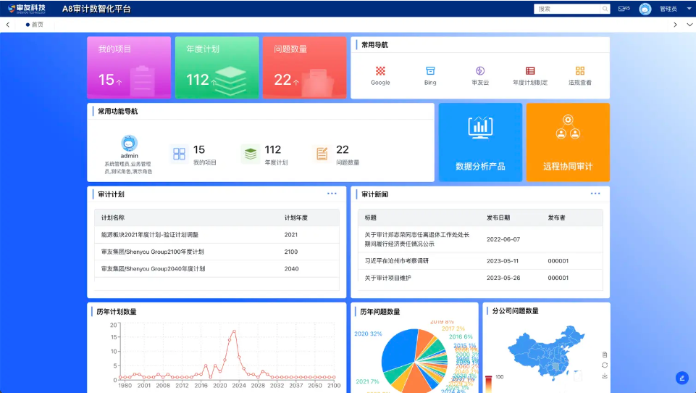Click the blue floating edit button
This screenshot has height=393, width=696.
pos(682,378)
